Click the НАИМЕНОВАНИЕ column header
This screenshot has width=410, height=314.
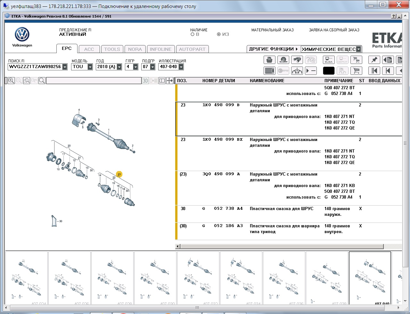[267, 81]
